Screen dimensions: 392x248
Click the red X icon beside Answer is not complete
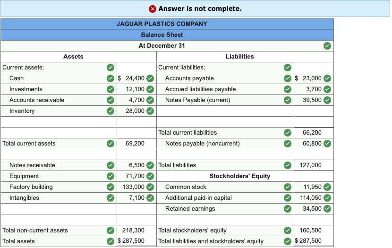[153, 9]
